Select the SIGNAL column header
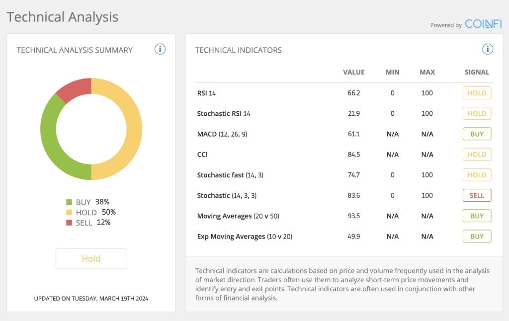The width and height of the screenshot is (509, 321). [477, 72]
